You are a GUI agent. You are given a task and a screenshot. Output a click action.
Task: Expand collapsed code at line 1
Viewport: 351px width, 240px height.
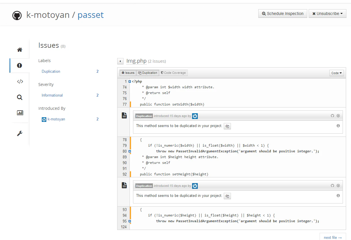[x=130, y=82]
